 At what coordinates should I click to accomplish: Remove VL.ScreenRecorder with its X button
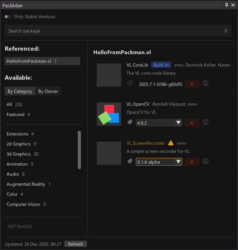point(192,162)
